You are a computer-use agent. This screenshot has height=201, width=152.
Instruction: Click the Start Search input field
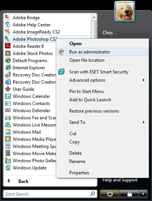[50, 194]
